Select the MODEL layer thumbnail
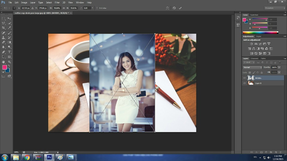The image size is (287, 161). pyautogui.click(x=251, y=78)
